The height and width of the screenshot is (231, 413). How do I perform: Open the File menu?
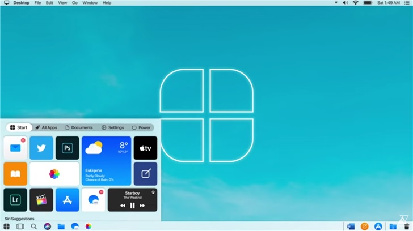click(37, 3)
